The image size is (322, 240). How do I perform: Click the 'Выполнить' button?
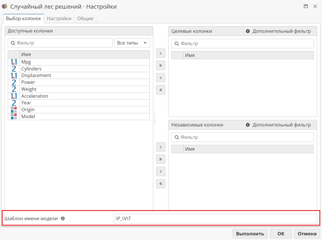(250, 234)
